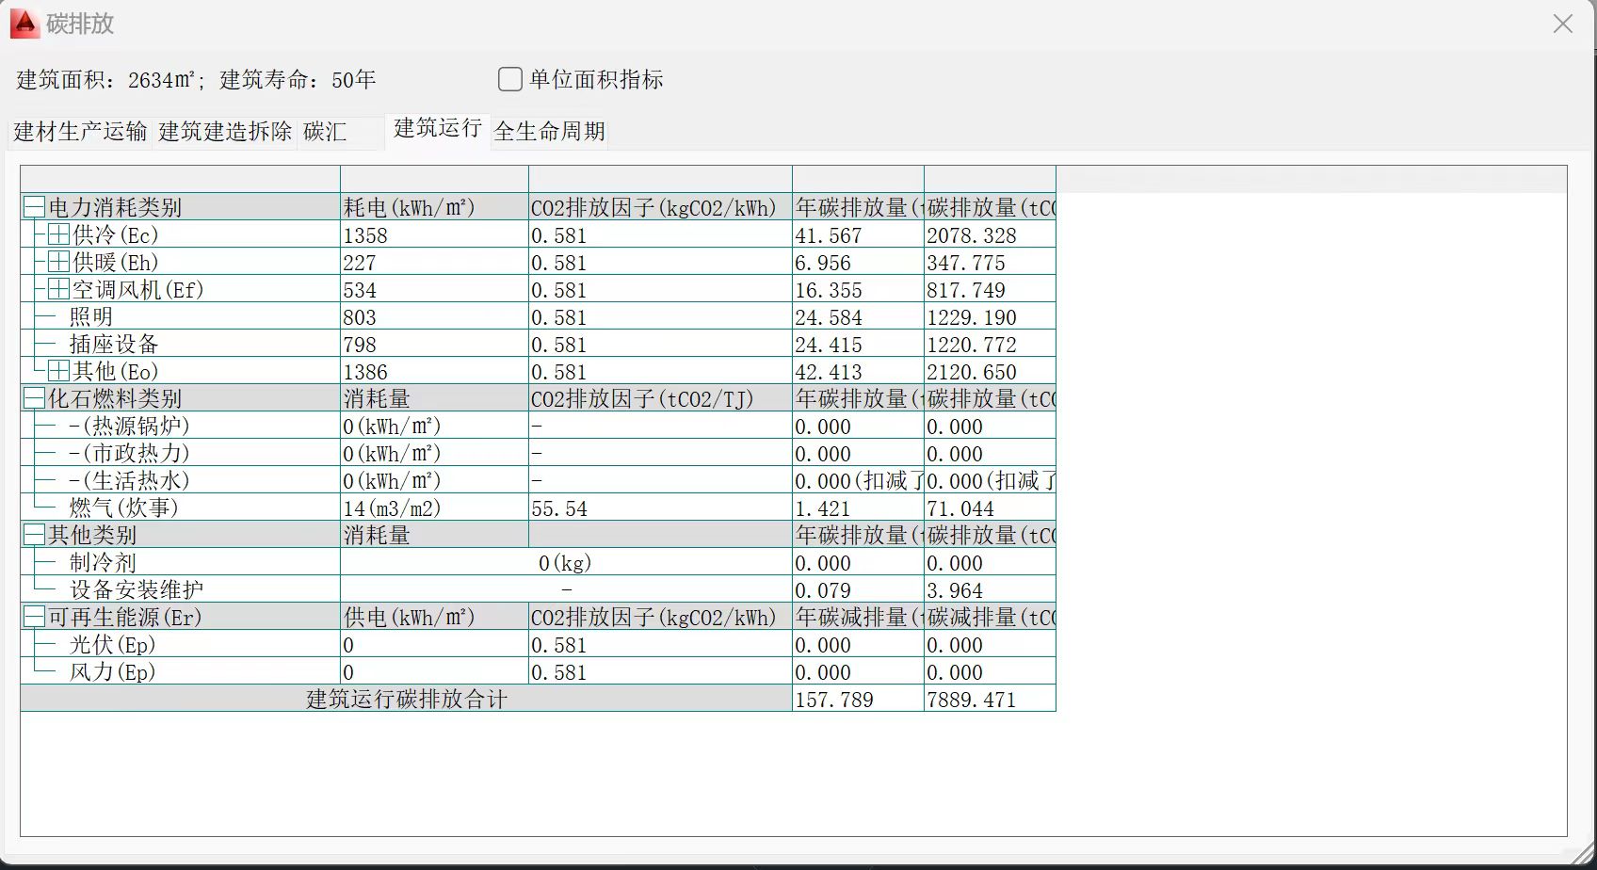Expand the 空调风机(Ef) row
This screenshot has width=1597, height=870.
tap(58, 289)
